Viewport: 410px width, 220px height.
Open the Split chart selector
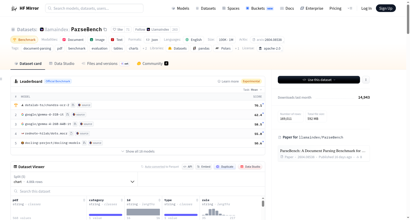click(74, 179)
